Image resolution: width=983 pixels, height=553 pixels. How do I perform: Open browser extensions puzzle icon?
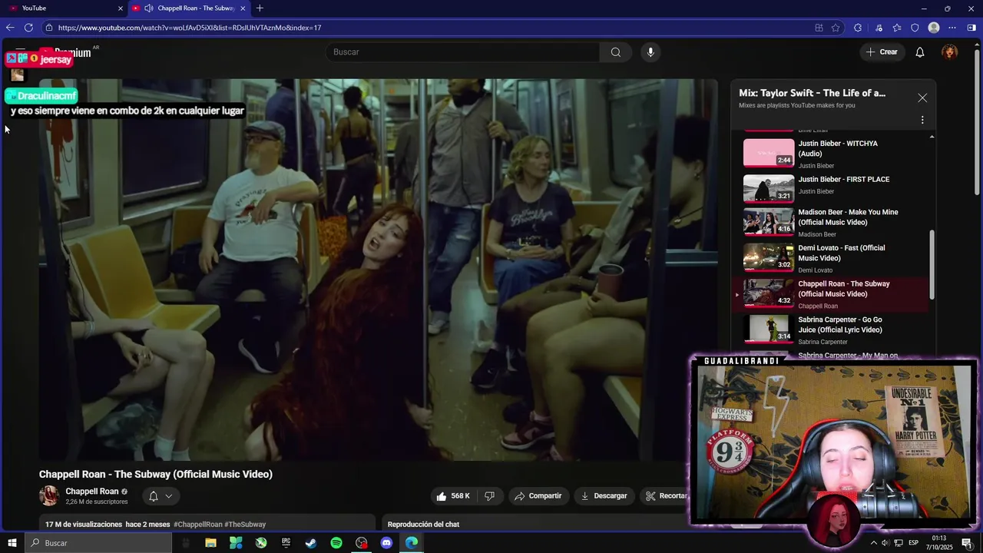pyautogui.click(x=858, y=28)
